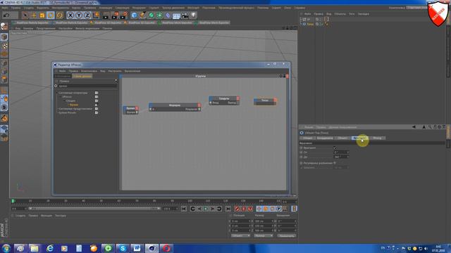
Task: Click the Undo arrow icon
Action: tap(6, 15)
